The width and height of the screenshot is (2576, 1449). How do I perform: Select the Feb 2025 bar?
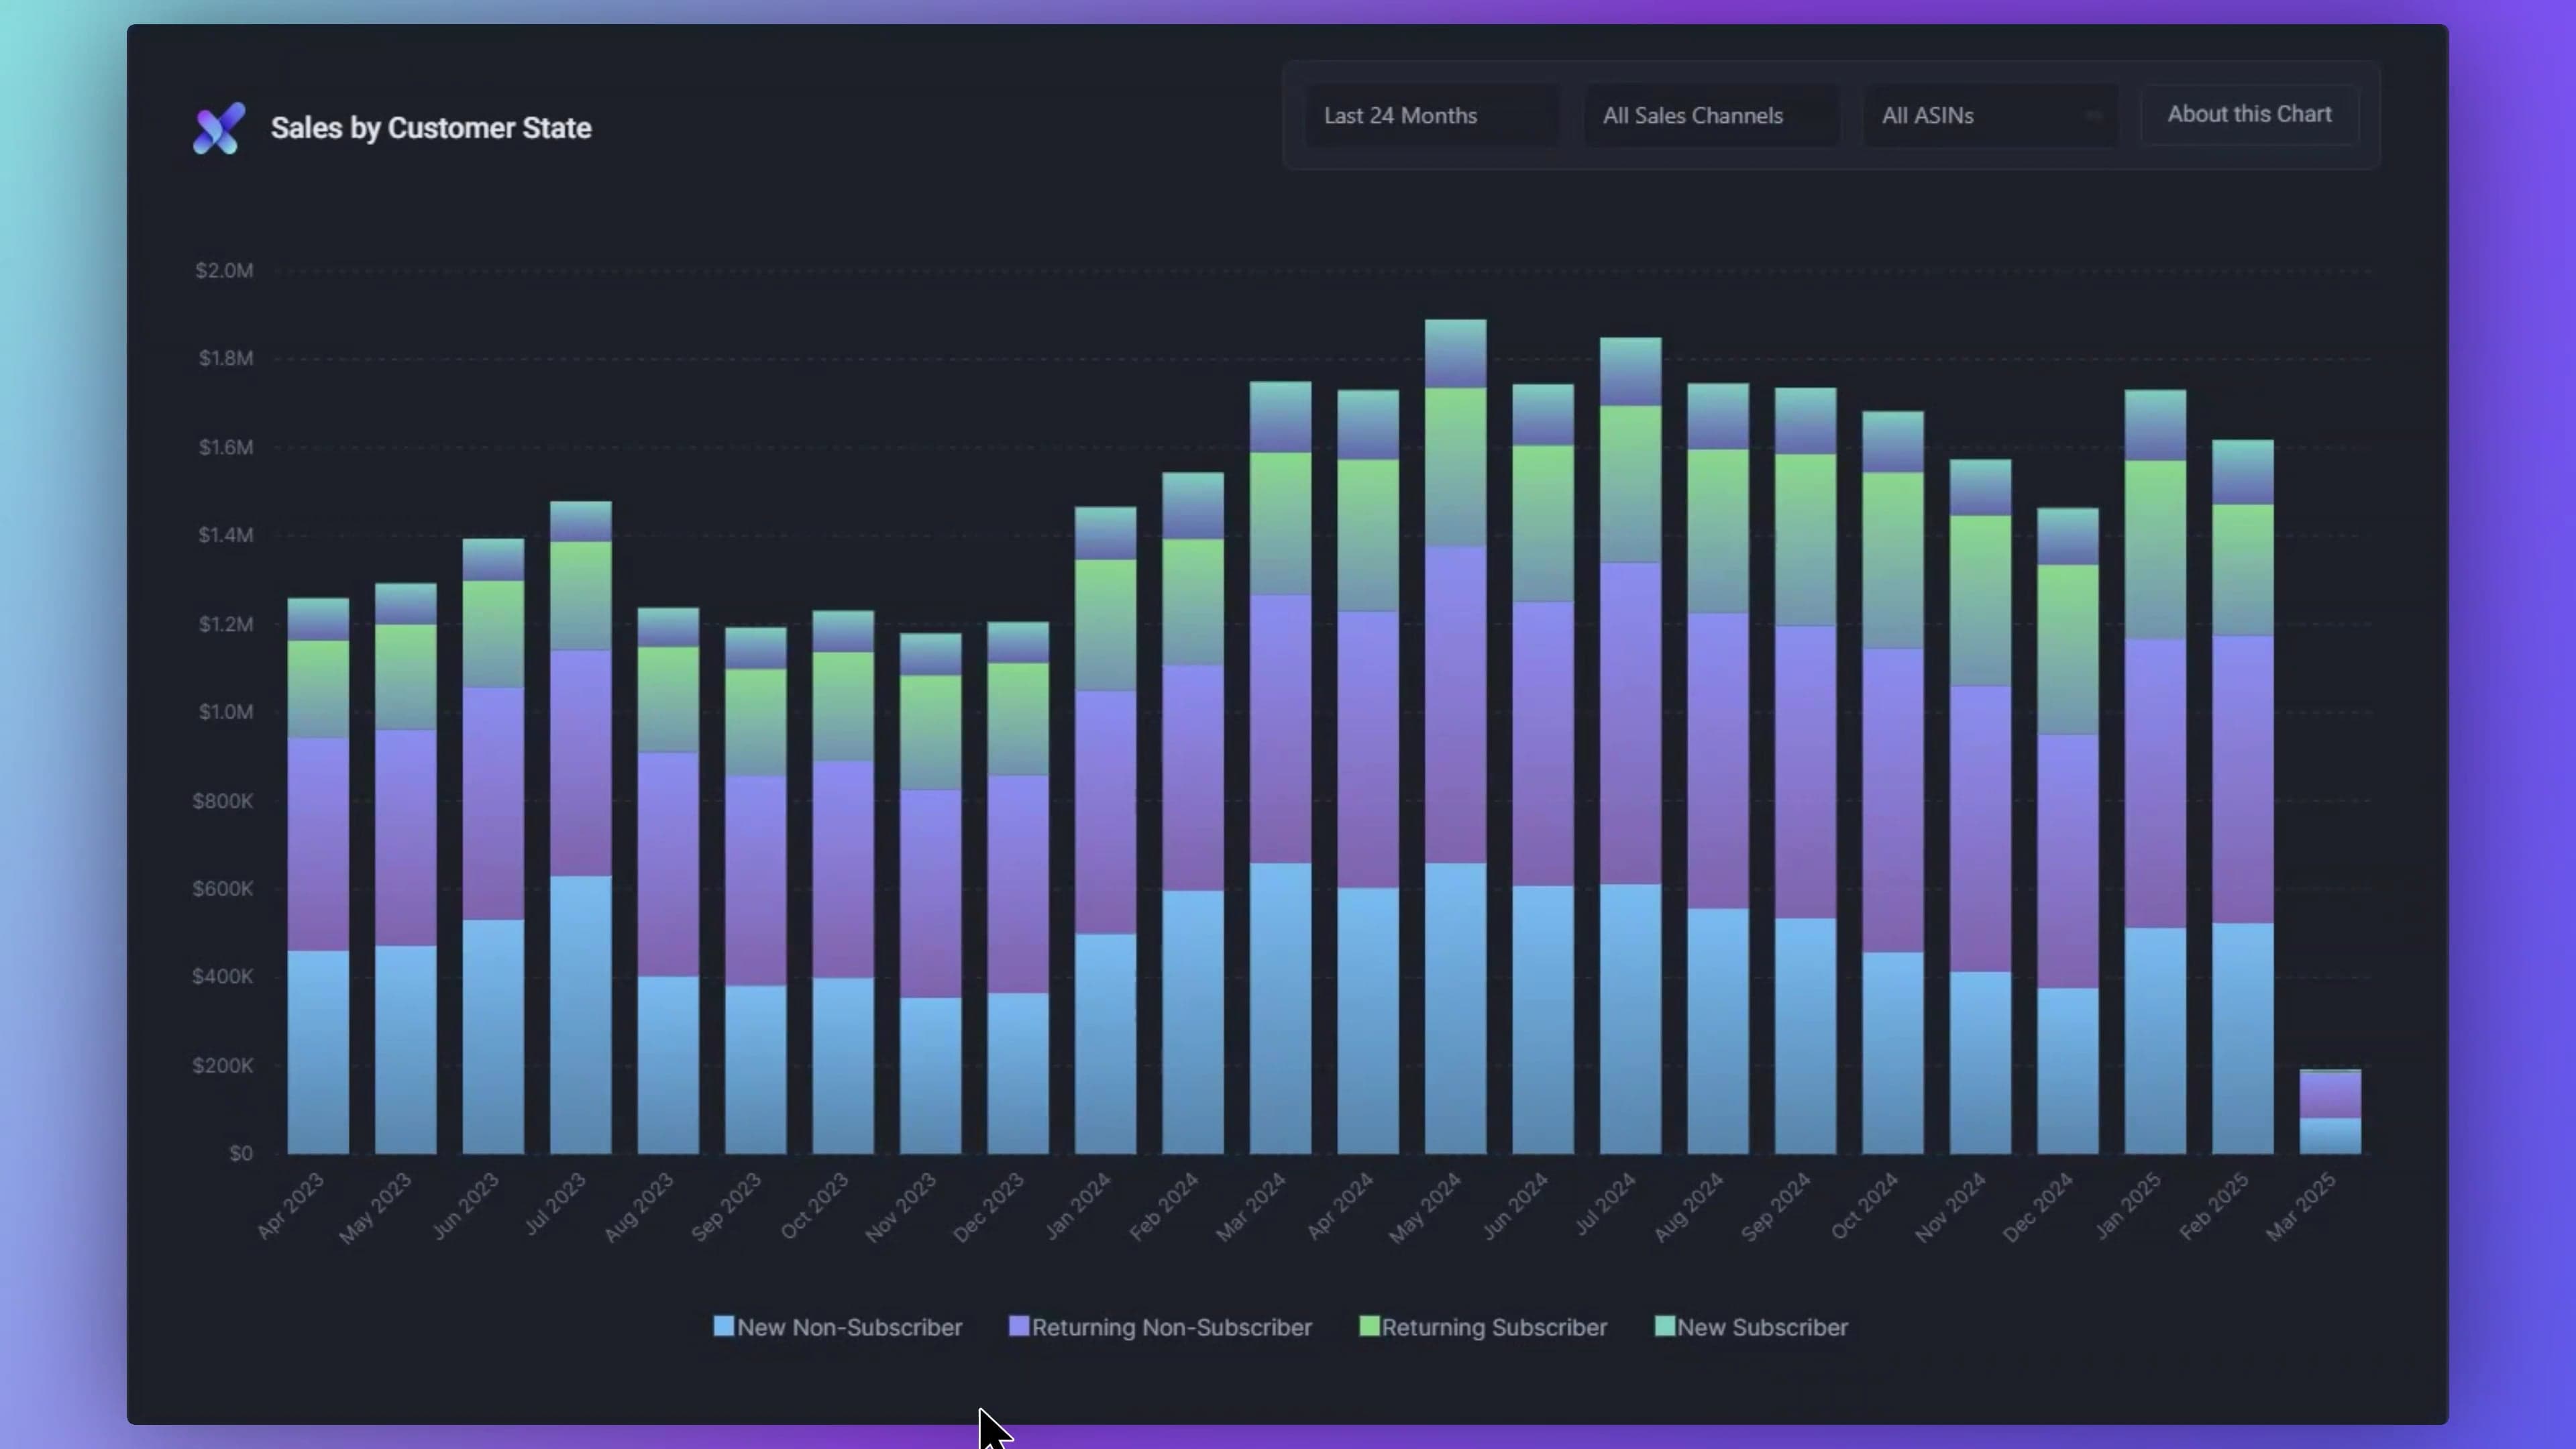coord(2243,797)
